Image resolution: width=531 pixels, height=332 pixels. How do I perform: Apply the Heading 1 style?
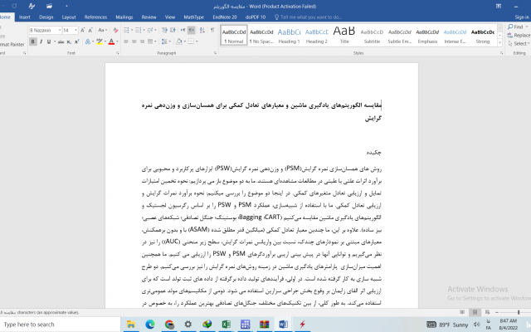coord(289,36)
